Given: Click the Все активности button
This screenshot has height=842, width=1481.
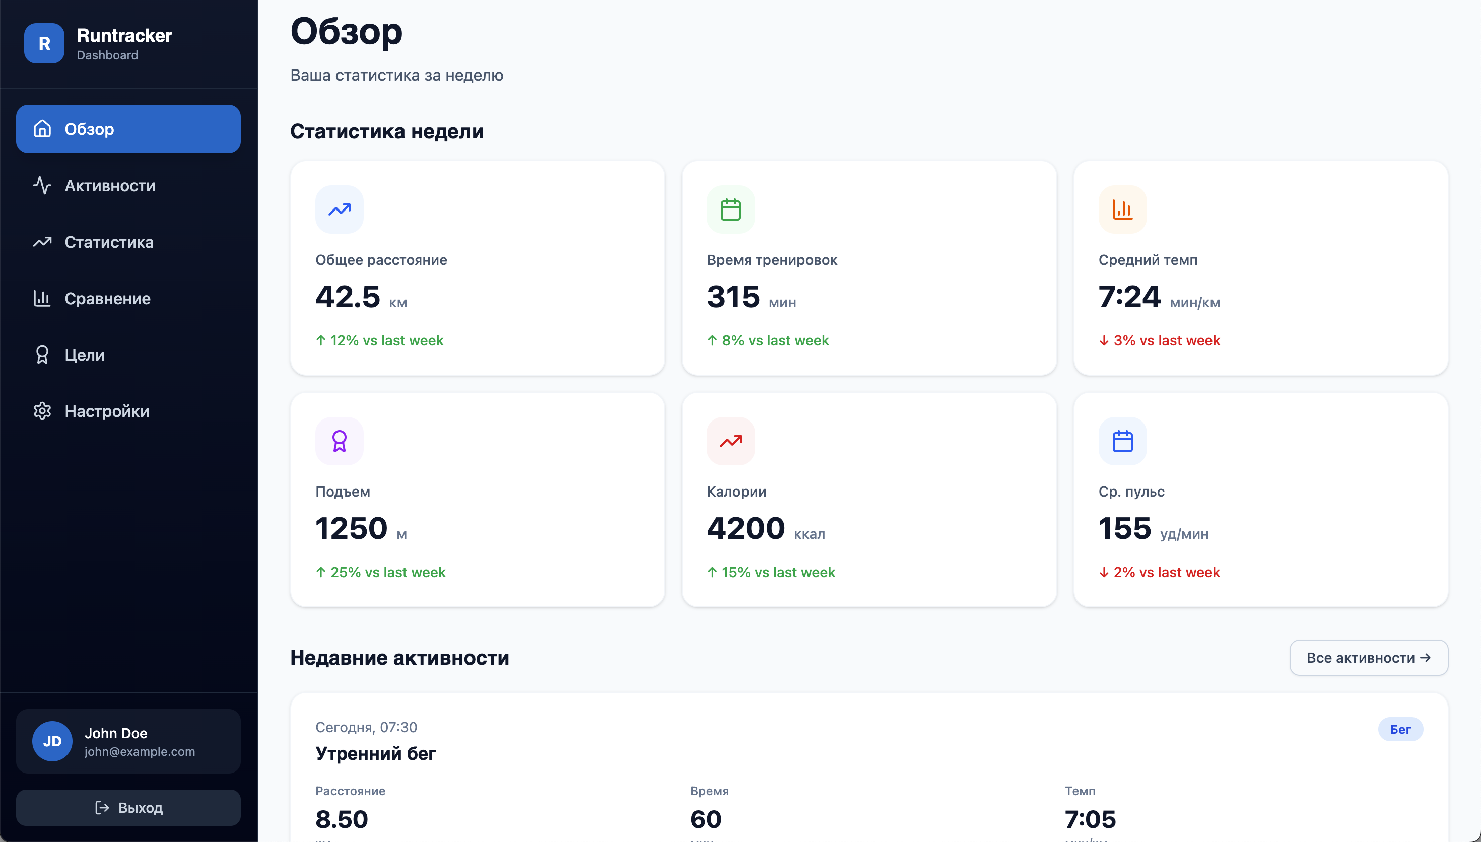Looking at the screenshot, I should [1369, 658].
